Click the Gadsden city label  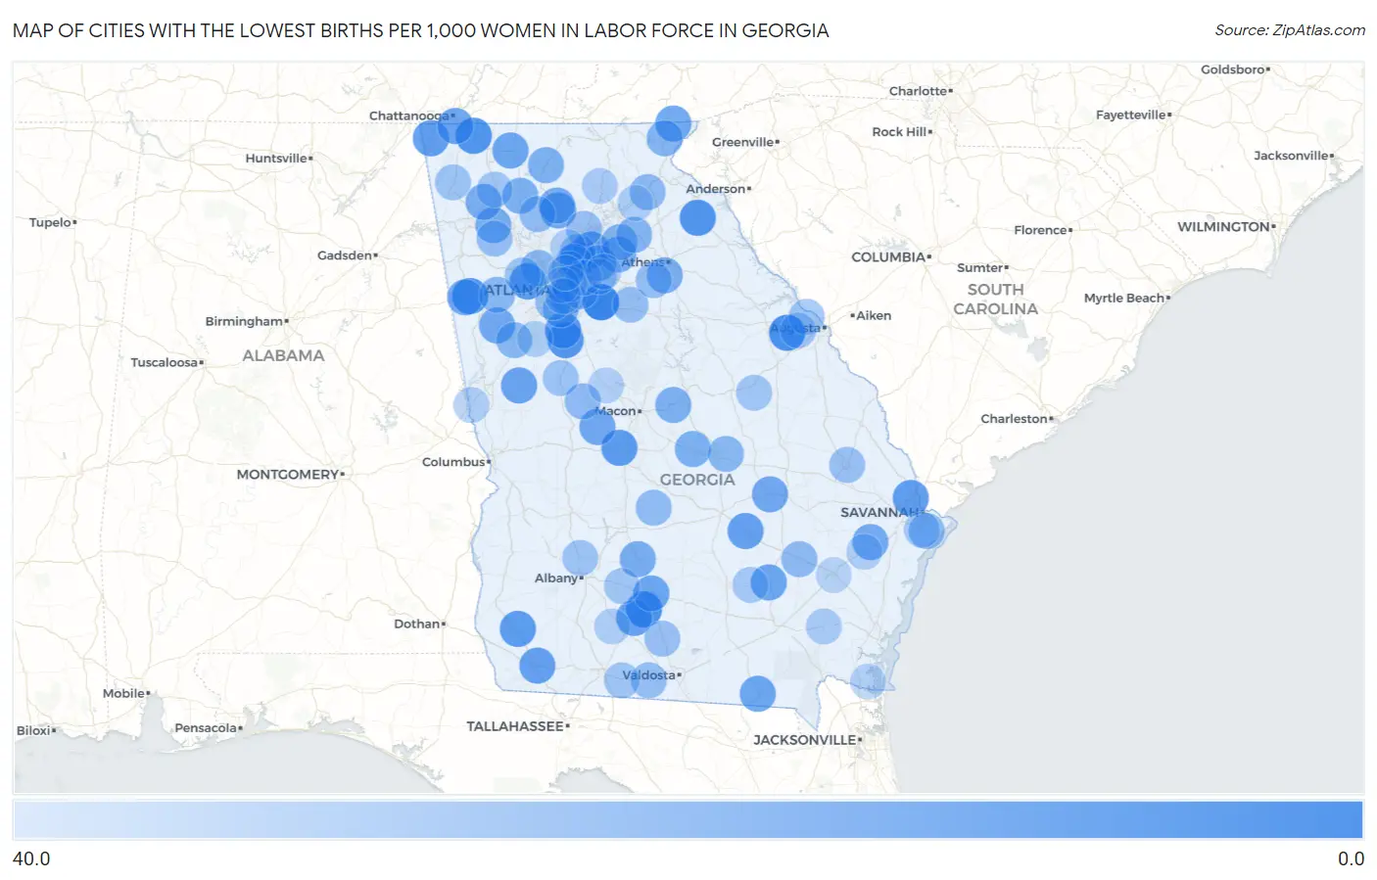point(345,255)
